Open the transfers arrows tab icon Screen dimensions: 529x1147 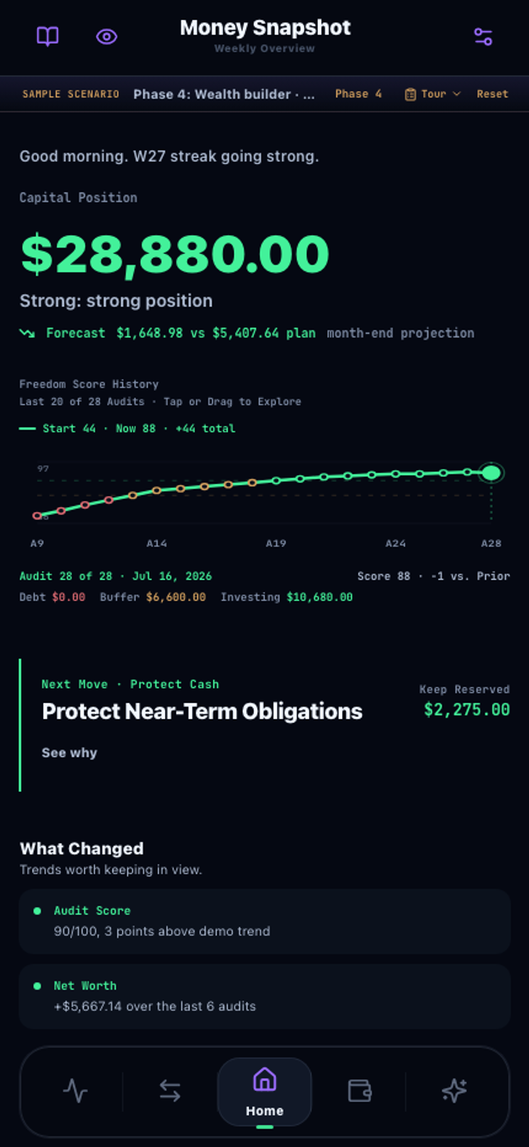[x=170, y=1091]
